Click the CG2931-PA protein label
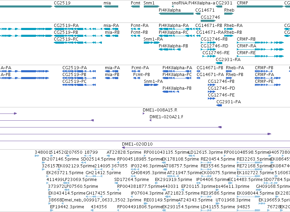290x212 pixels. pos(229,102)
